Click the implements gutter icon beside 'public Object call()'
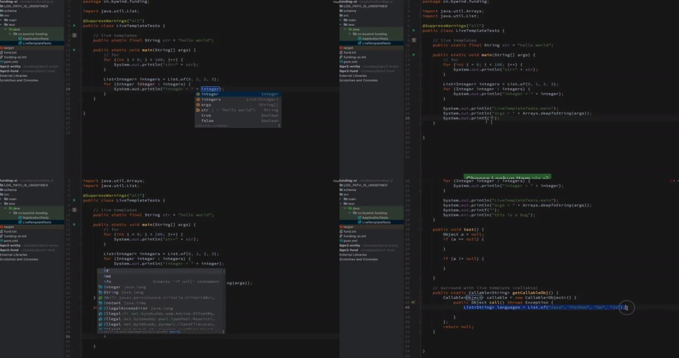The image size is (679, 358). 413,302
